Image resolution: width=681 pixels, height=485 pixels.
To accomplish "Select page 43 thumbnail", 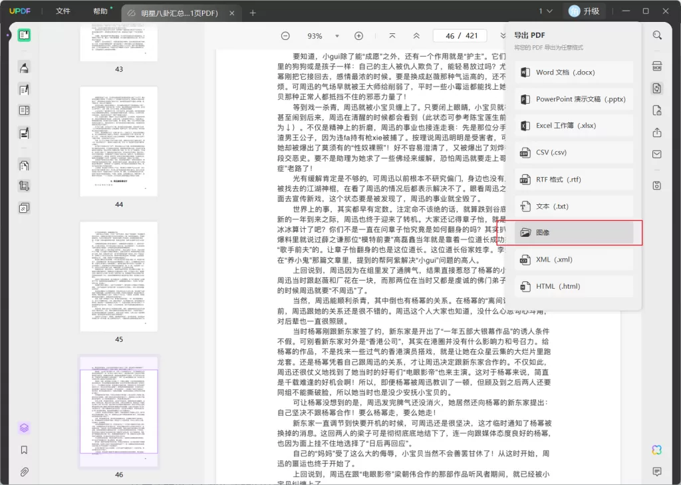I will [119, 43].
